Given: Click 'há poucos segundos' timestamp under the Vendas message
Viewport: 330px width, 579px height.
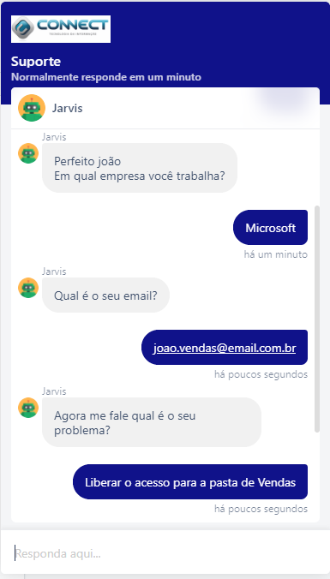Looking at the screenshot, I should (261, 509).
